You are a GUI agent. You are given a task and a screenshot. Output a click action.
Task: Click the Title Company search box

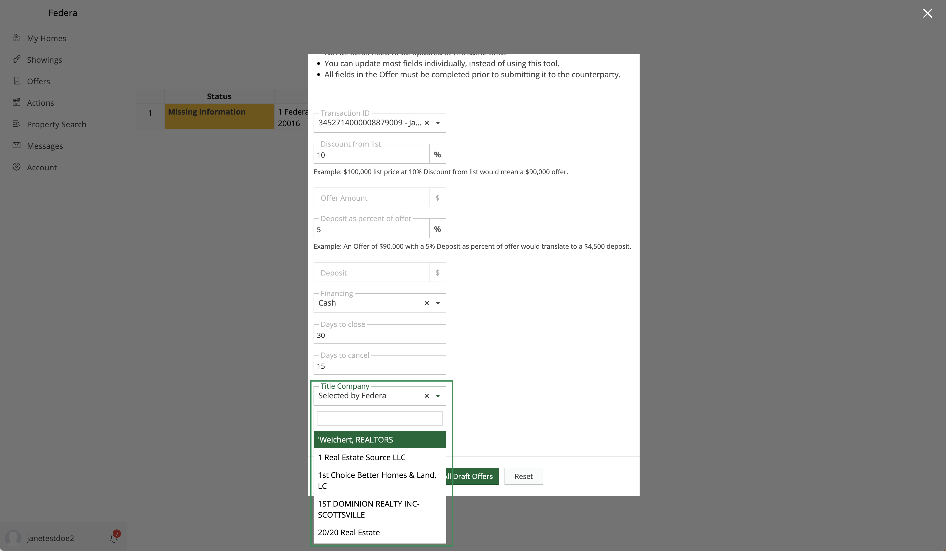(380, 418)
